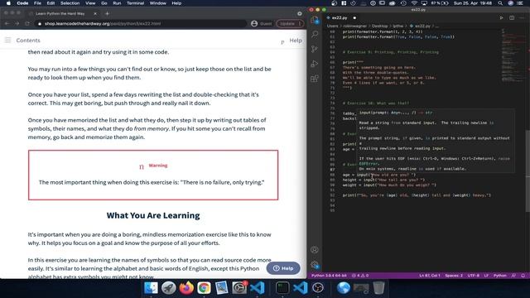Viewport: 530px width, 298px height.
Task: Change the UTF-8 file encoding
Action: [x=473, y=276]
